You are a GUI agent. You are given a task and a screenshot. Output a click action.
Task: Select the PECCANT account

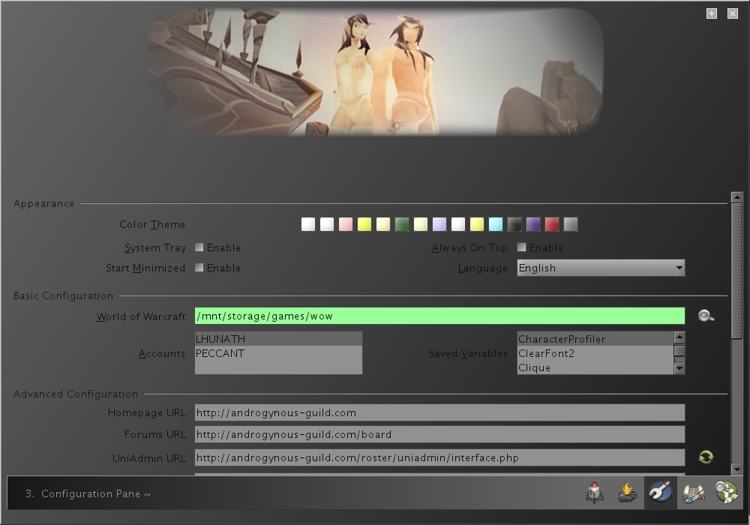278,353
